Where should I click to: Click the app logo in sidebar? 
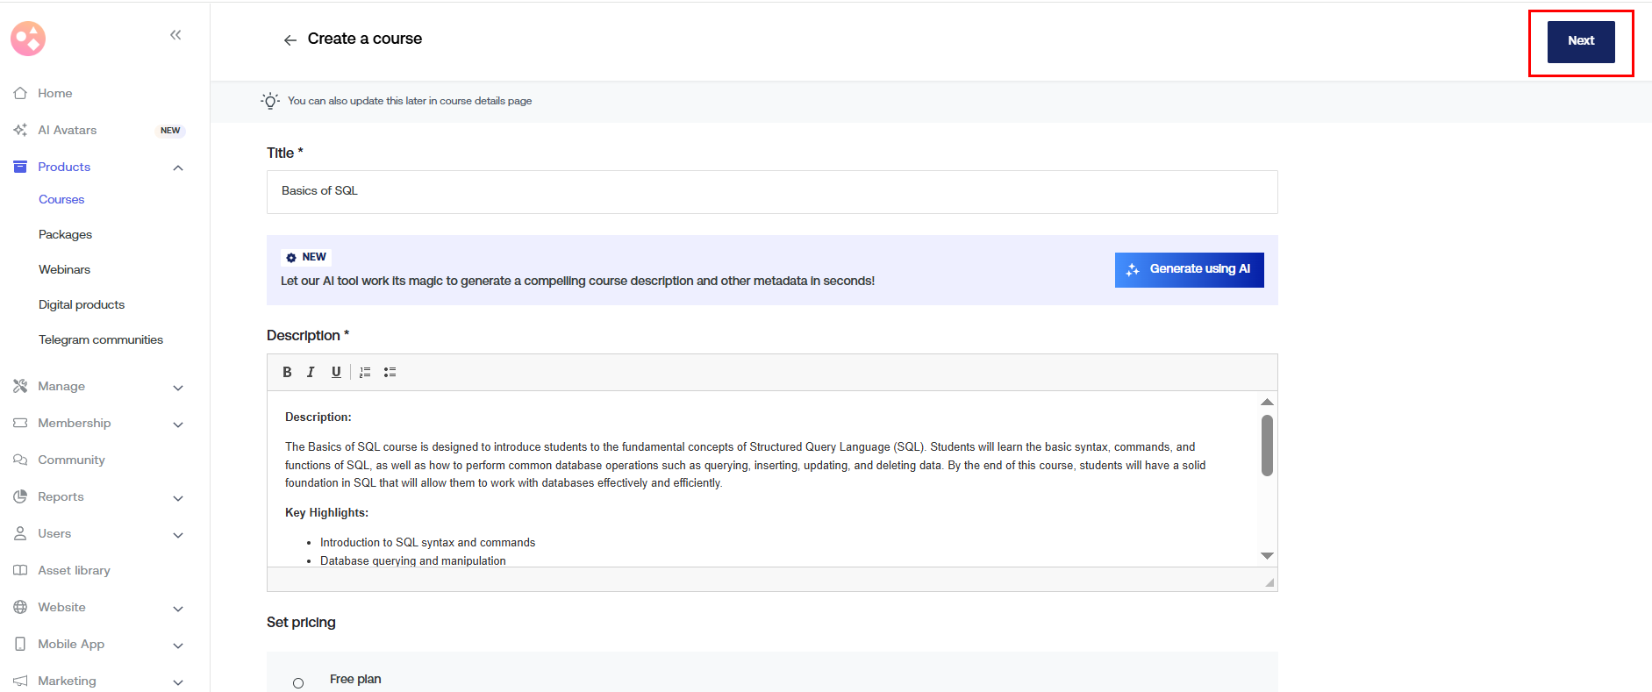click(28, 39)
